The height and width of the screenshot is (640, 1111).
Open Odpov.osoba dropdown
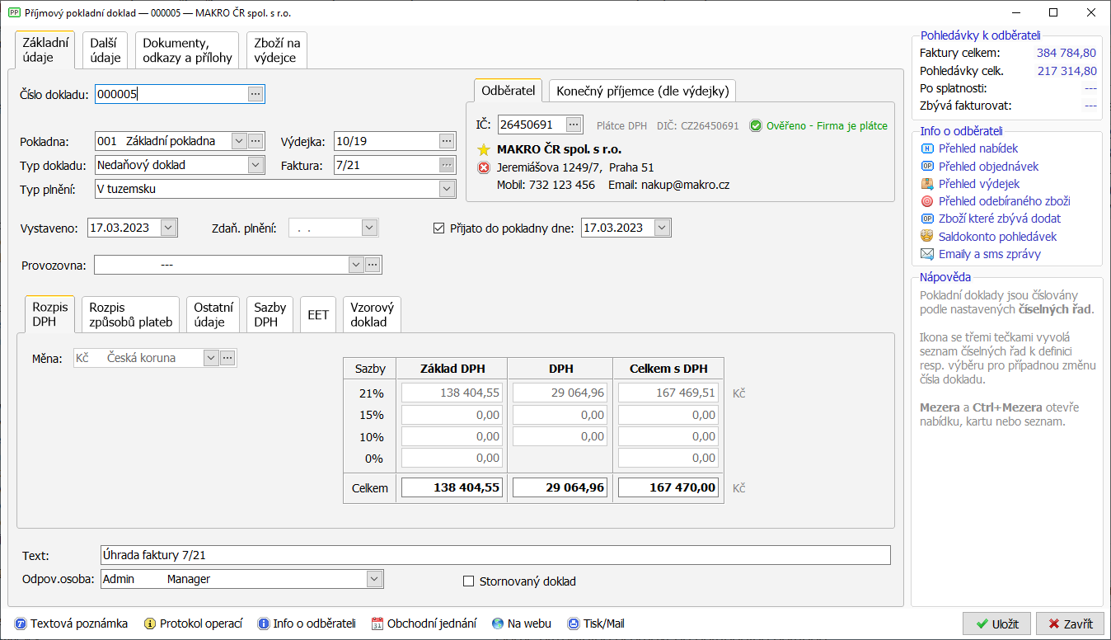pos(375,579)
